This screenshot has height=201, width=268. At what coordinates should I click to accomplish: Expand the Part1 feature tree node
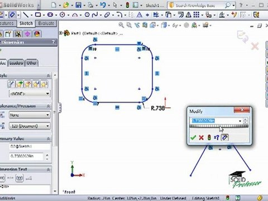click(x=61, y=33)
